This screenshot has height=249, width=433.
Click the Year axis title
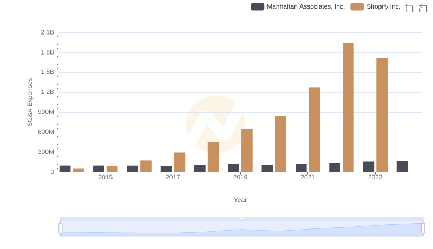(240, 200)
